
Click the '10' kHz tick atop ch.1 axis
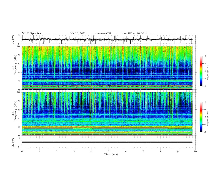pyautogui.click(x=19, y=46)
